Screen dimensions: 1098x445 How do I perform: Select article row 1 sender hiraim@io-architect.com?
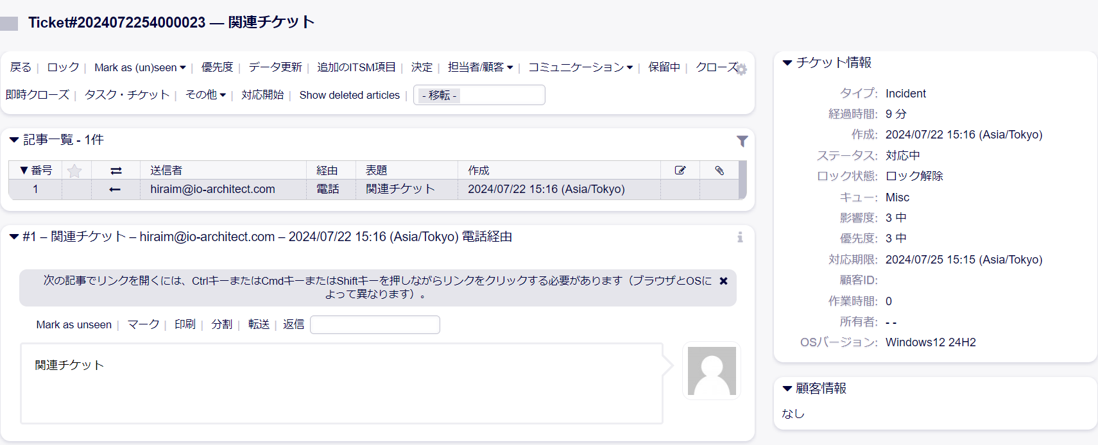tap(212, 189)
